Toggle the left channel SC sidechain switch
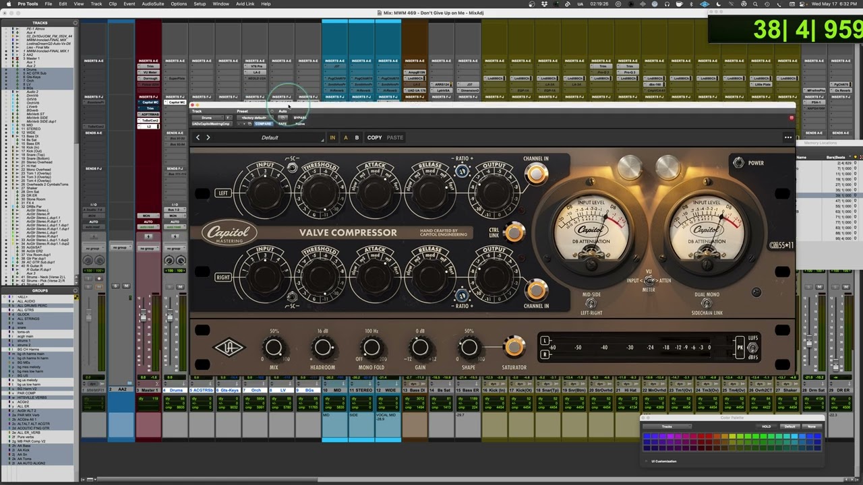Viewport: 863px width, 485px height. [x=292, y=168]
